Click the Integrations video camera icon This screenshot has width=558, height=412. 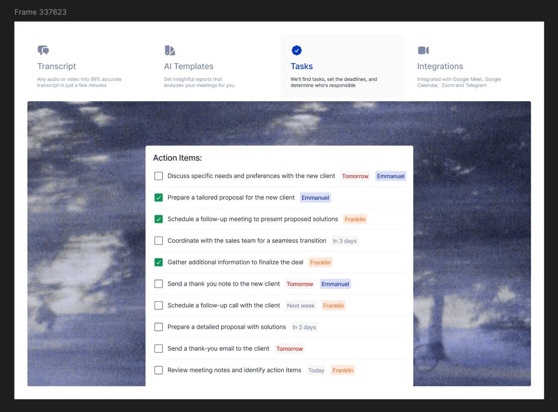(x=423, y=50)
